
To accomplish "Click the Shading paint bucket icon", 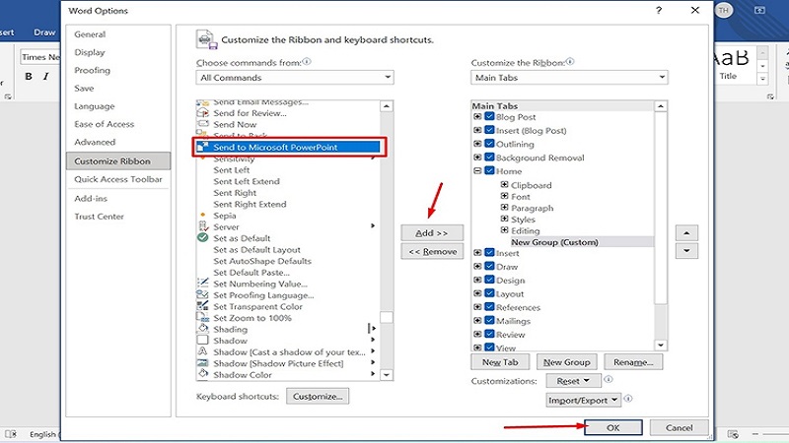I will click(x=203, y=329).
